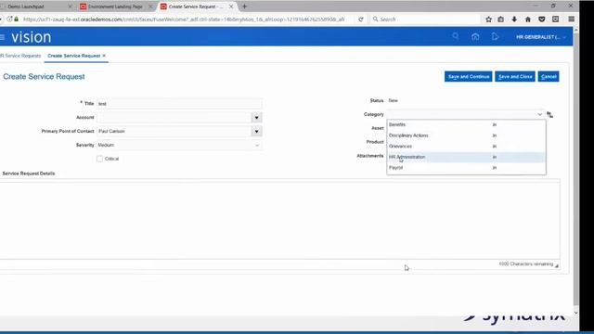The image size is (594, 334).
Task: Choose Grievances from category list
Action: [x=466, y=147]
